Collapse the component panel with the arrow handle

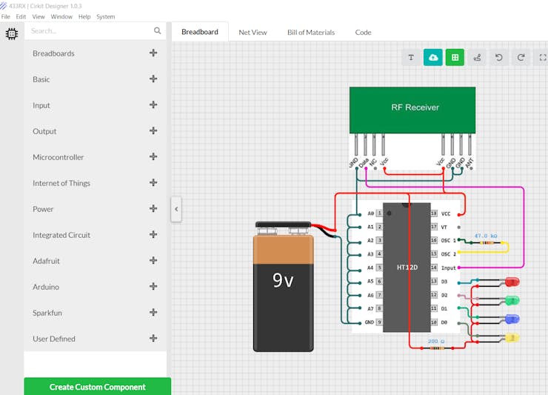click(176, 209)
